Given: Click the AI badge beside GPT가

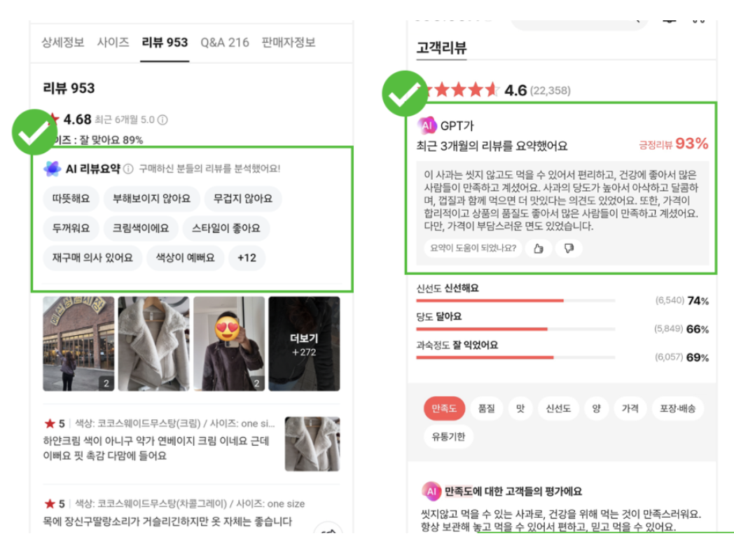Looking at the screenshot, I should [x=427, y=126].
